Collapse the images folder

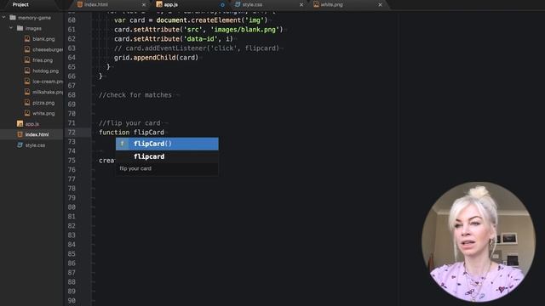pyautogui.click(x=11, y=28)
